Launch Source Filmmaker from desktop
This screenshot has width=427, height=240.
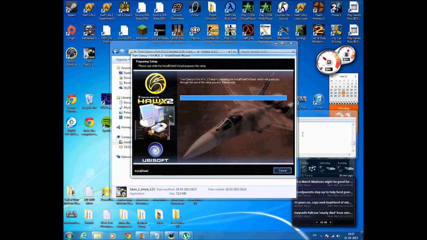coord(177,11)
